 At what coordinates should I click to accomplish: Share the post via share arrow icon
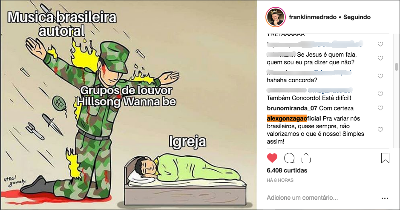306,158
